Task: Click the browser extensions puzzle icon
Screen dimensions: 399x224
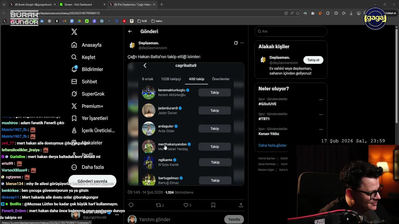Action: [x=328, y=13]
